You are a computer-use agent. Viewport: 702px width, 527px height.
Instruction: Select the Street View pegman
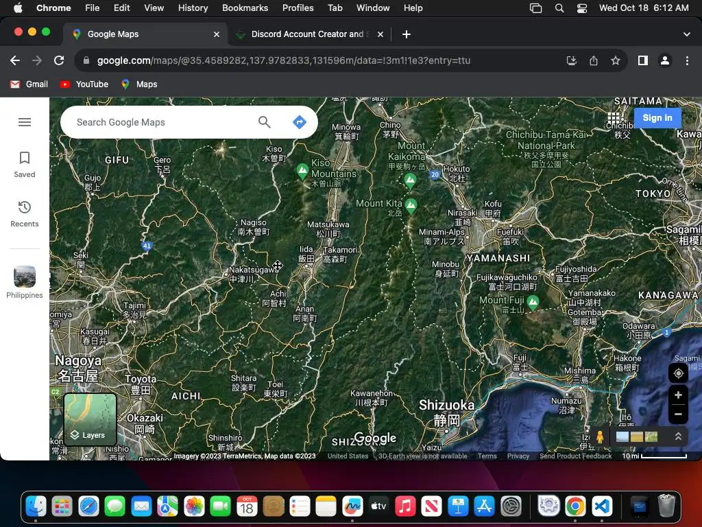tap(600, 436)
